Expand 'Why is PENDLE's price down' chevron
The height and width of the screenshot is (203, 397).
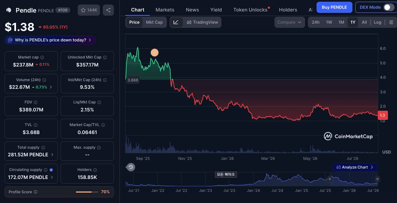tap(89, 40)
